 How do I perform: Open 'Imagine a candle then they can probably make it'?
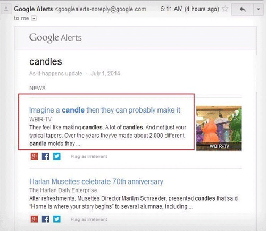(105, 110)
